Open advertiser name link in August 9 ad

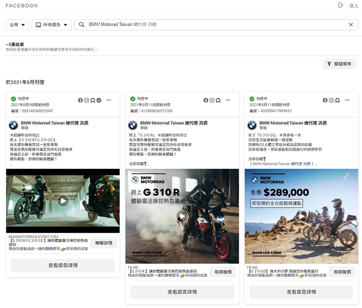click(x=54, y=123)
